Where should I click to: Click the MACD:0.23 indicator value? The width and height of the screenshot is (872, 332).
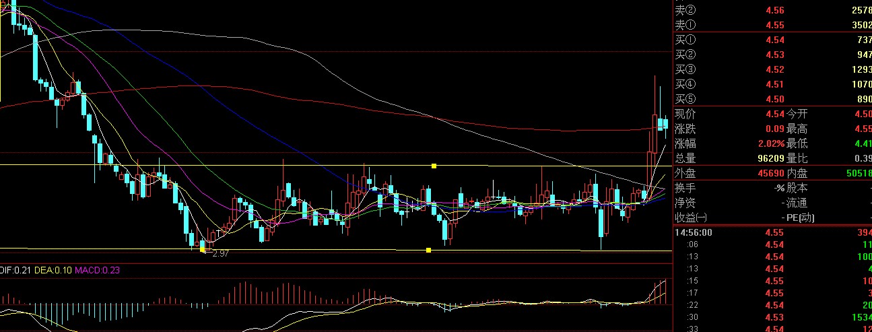[97, 269]
